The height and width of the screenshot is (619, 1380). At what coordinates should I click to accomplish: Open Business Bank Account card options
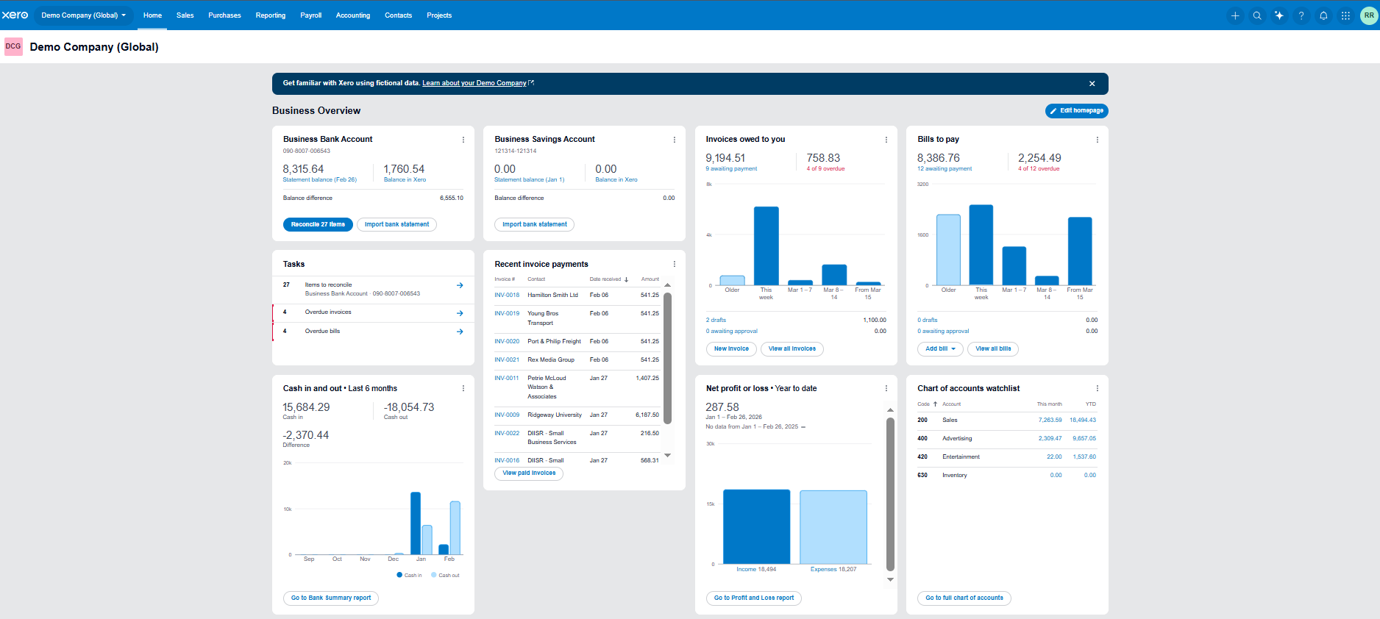[463, 140]
